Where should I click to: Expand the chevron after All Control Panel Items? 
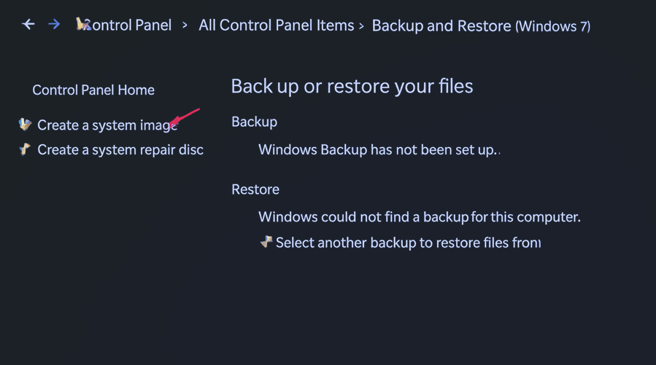click(x=361, y=26)
